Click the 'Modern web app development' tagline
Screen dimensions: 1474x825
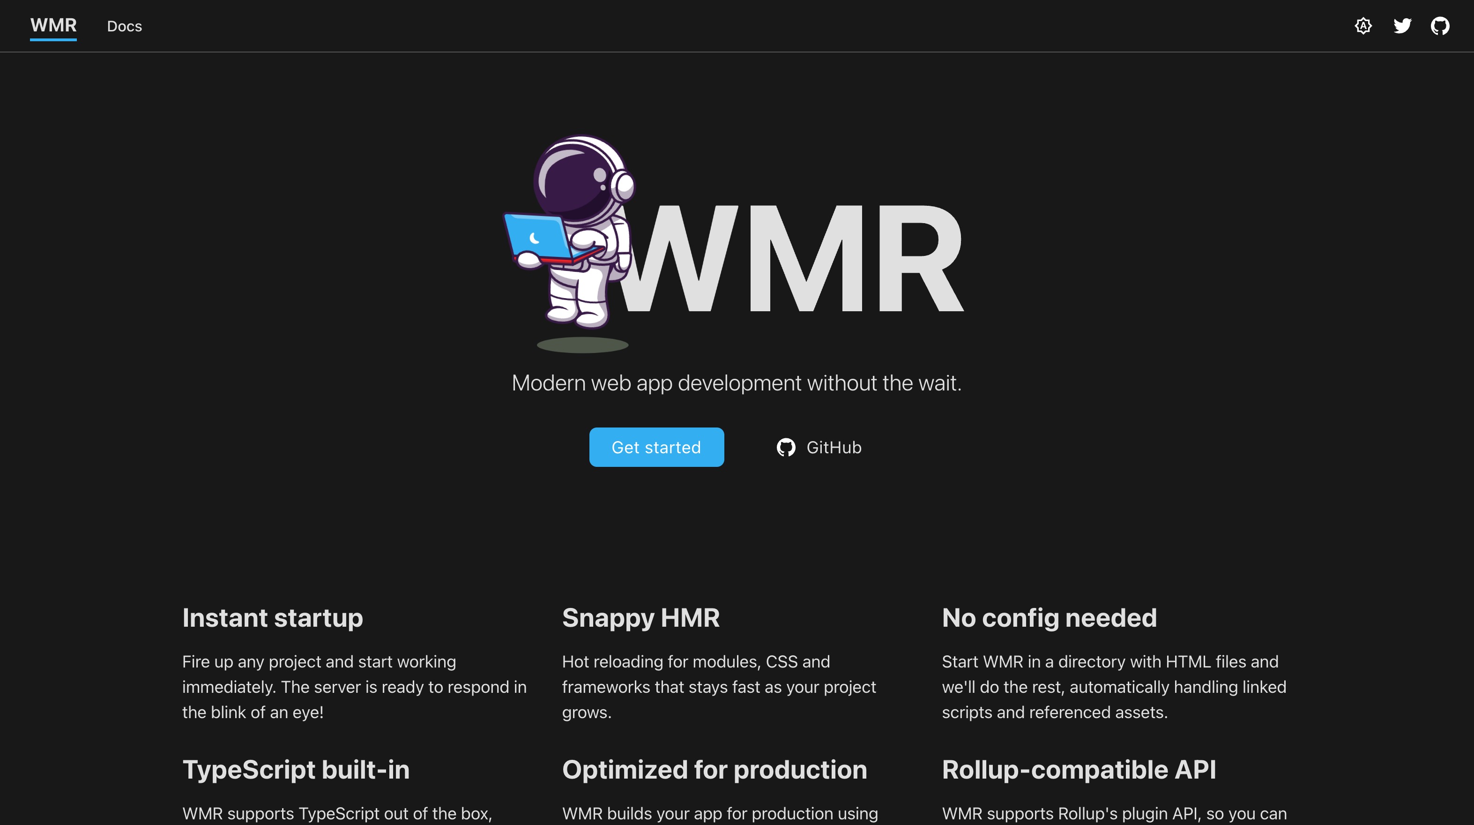pyautogui.click(x=737, y=383)
